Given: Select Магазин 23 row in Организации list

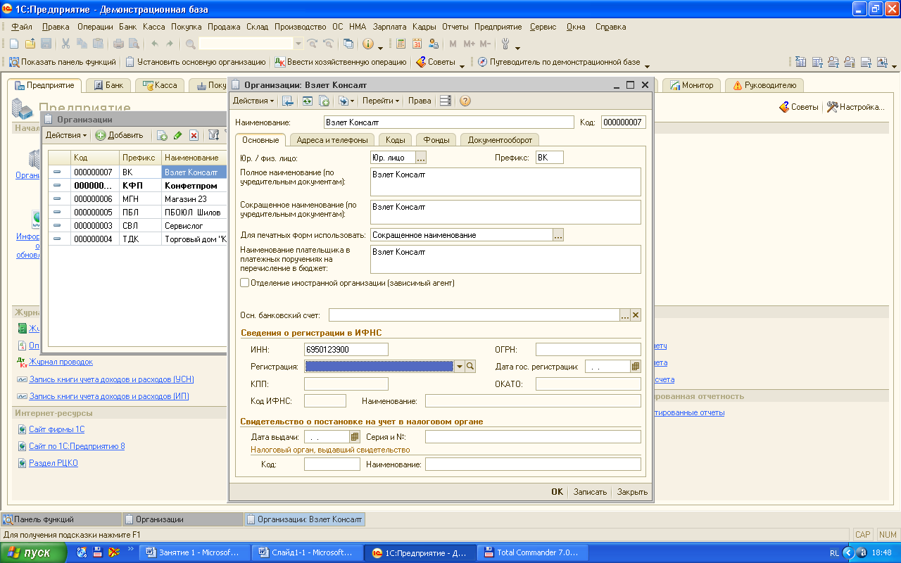Looking at the screenshot, I should click(x=137, y=199).
